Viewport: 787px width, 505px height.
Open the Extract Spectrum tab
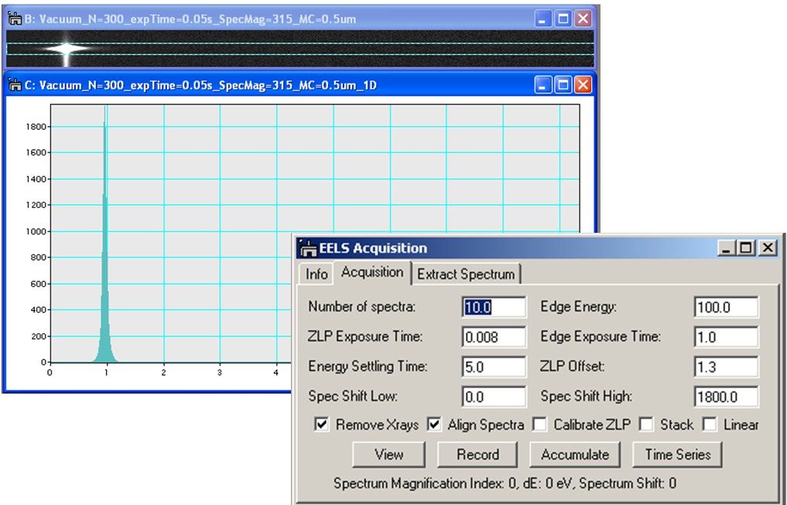[x=466, y=274]
